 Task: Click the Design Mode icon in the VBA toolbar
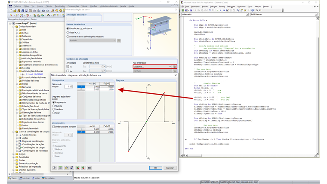[227, 10]
